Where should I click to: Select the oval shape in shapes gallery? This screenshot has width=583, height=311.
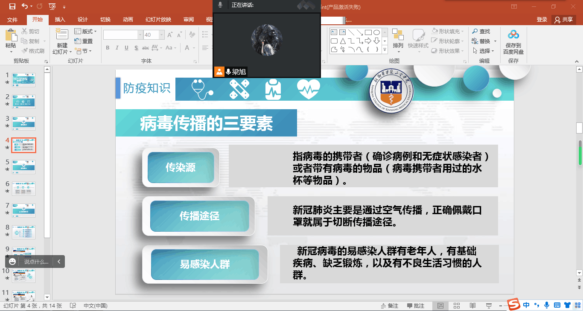tap(376, 32)
